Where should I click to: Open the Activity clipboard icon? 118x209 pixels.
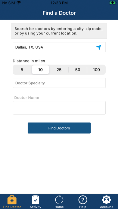pyautogui.click(x=36, y=200)
